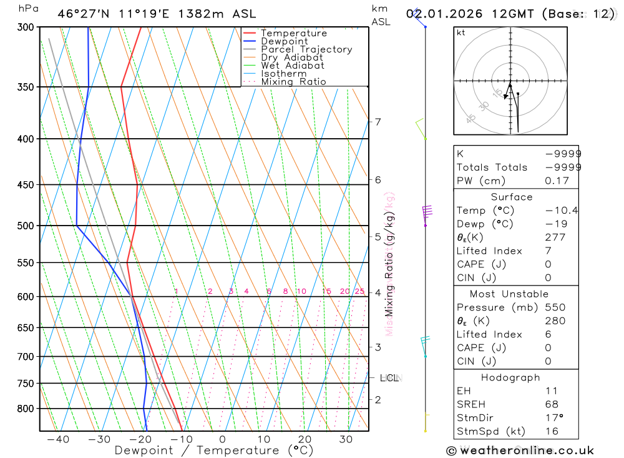
Task: Click the Most Unstable section heading
Action: pyautogui.click(x=509, y=294)
